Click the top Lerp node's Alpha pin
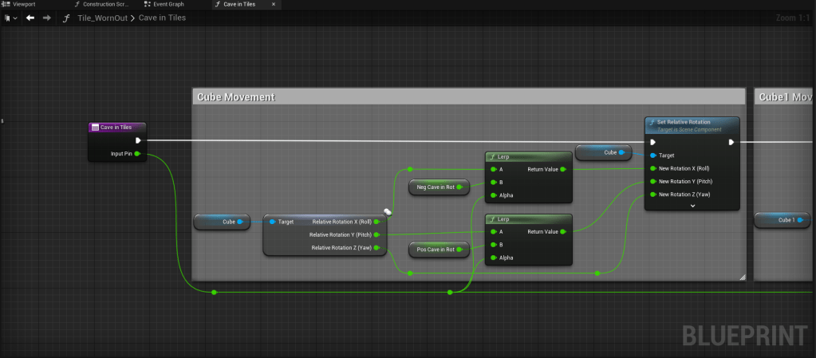This screenshot has width=816, height=358. click(493, 195)
